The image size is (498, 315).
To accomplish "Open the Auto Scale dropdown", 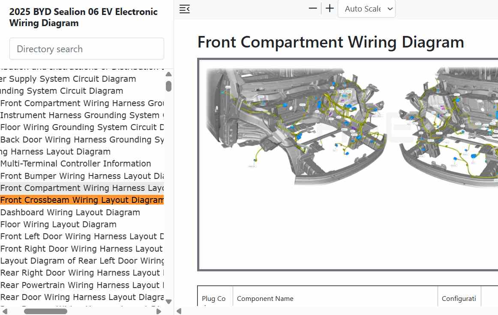I will [x=366, y=9].
